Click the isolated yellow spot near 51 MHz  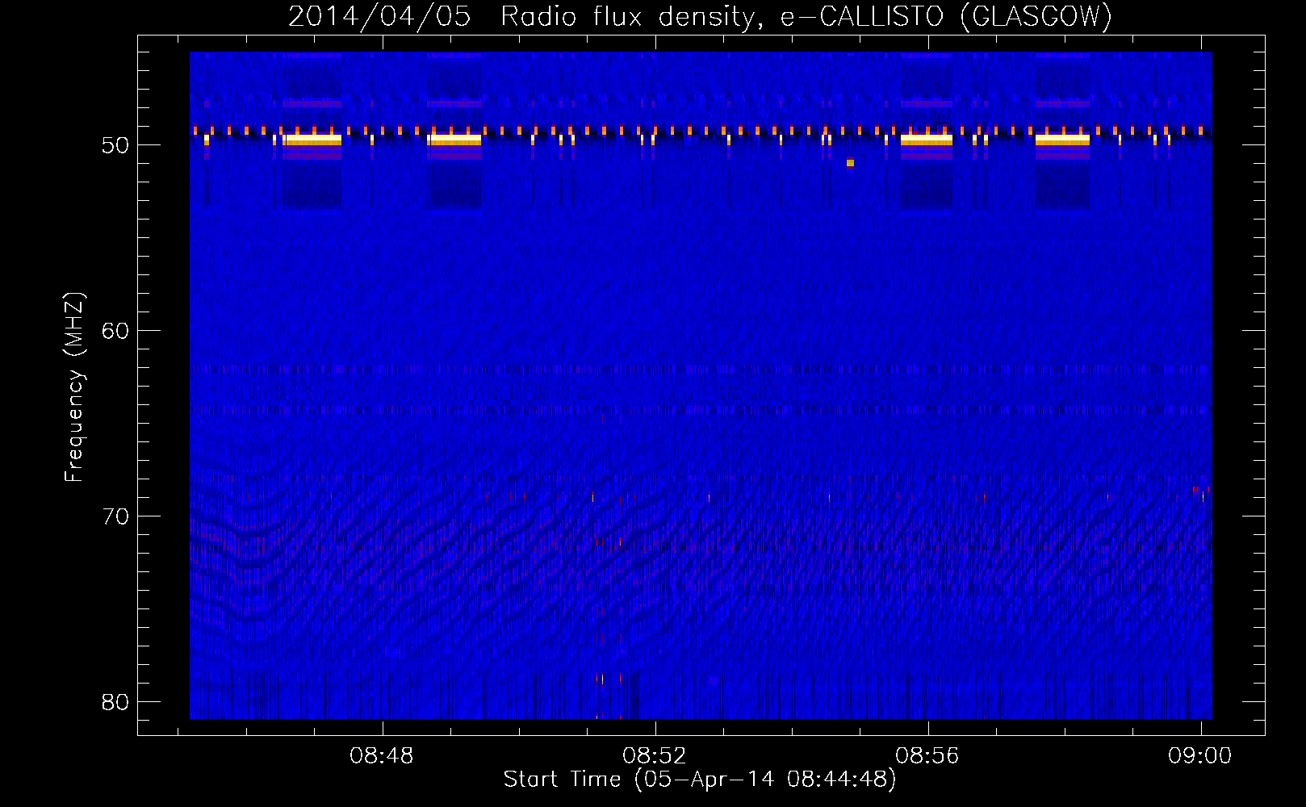click(850, 163)
